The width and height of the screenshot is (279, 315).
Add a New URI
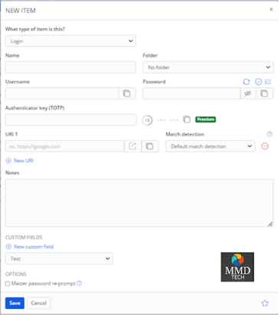pyautogui.click(x=20, y=161)
